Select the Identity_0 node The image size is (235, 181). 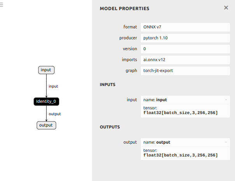click(46, 102)
